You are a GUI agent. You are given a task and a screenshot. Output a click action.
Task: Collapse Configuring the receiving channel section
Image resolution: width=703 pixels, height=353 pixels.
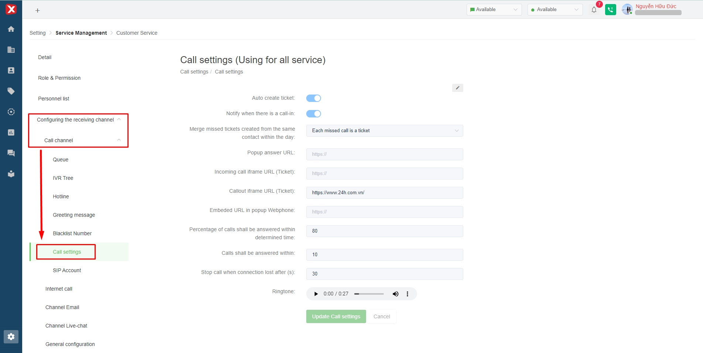click(119, 120)
